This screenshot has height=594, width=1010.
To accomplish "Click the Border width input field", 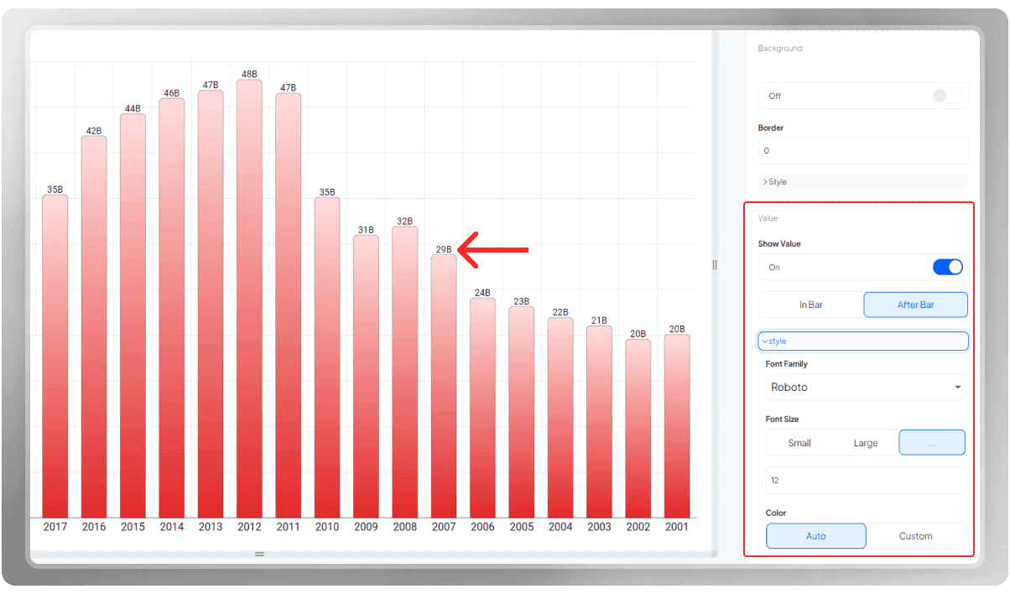I will point(863,151).
